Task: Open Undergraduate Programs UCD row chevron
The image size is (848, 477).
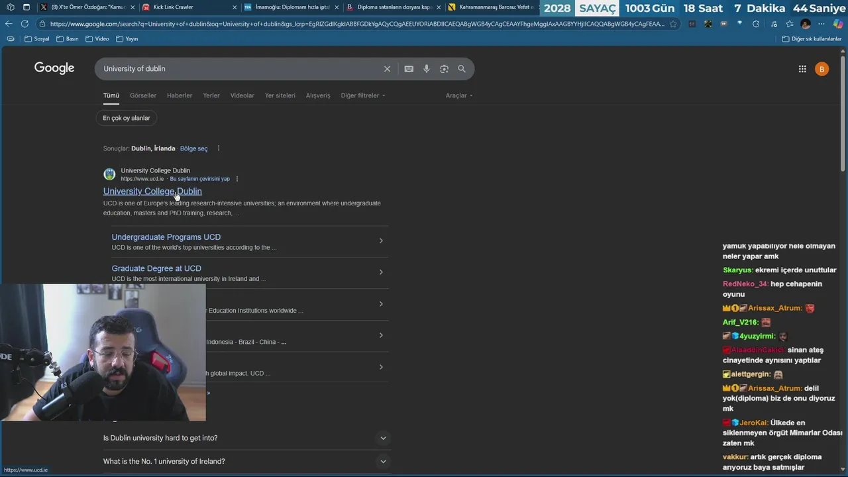Action: (381, 240)
